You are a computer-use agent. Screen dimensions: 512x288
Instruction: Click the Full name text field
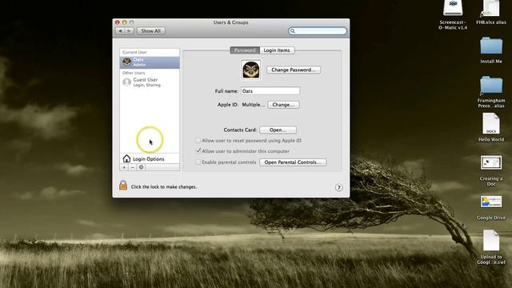pos(270,91)
